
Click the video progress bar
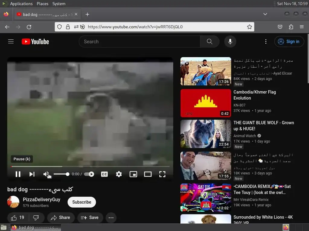(90, 166)
